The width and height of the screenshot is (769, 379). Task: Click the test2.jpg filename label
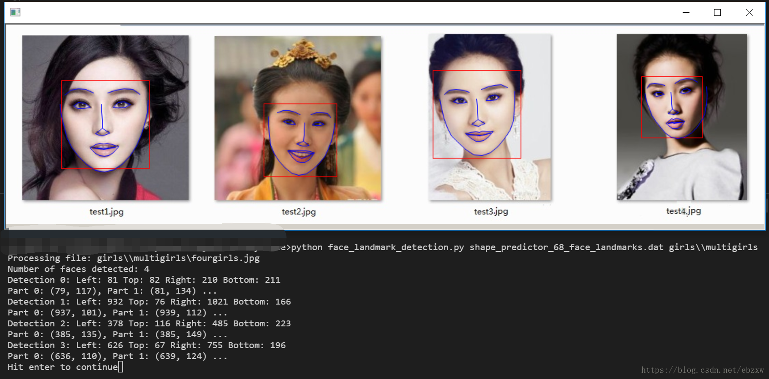299,212
